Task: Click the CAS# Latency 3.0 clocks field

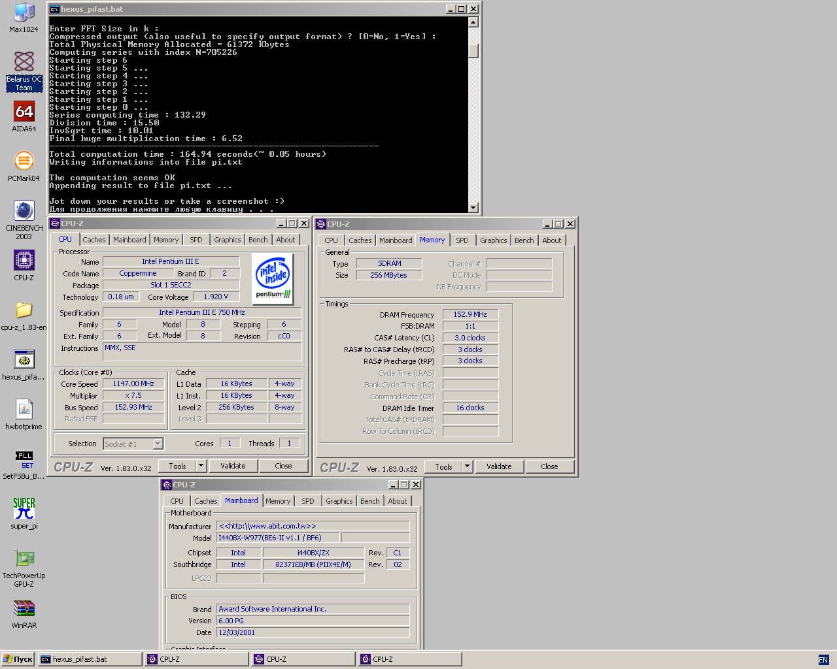Action: click(470, 338)
